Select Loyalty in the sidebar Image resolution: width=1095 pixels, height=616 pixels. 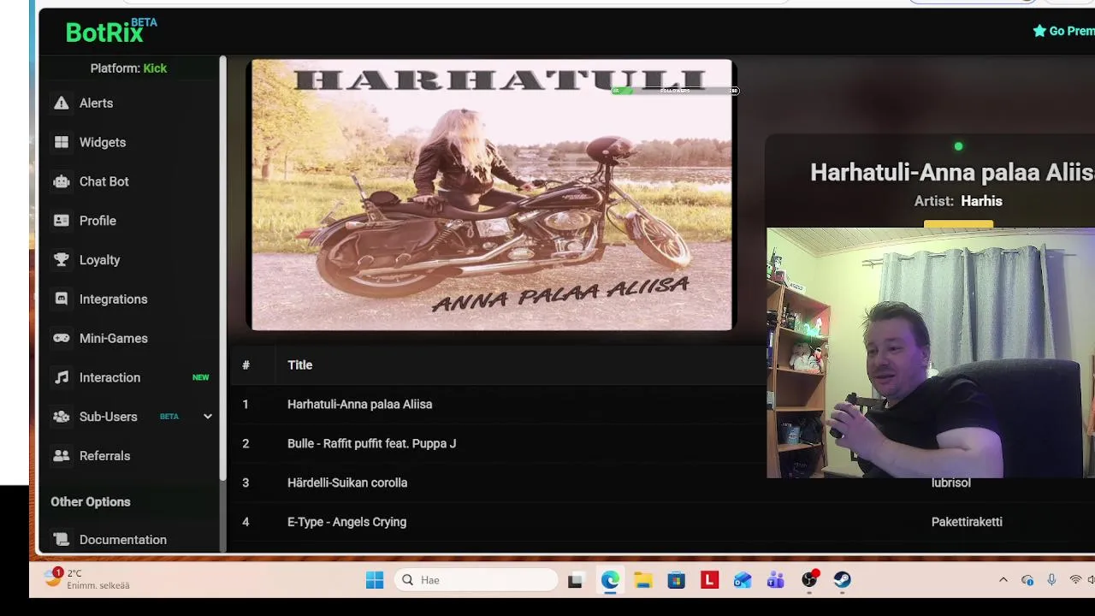[x=99, y=260]
